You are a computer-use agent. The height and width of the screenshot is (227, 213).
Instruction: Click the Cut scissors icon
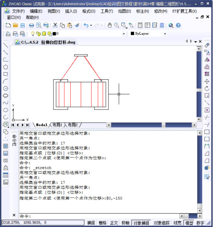(x=55, y=25)
